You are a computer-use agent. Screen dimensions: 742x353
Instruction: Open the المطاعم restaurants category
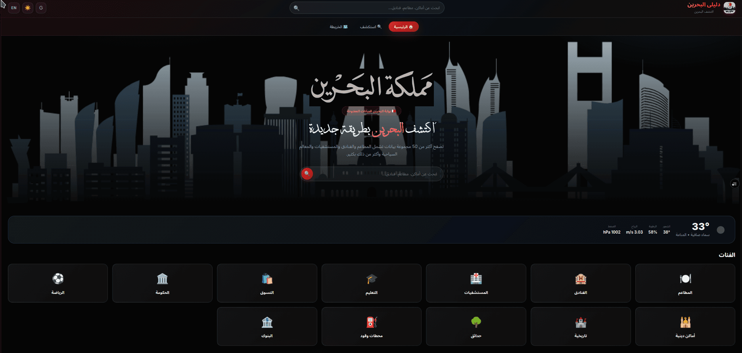point(685,283)
